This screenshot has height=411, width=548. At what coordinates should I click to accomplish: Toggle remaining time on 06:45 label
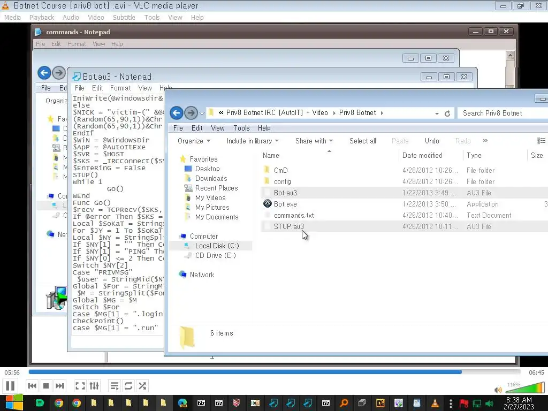(x=536, y=372)
